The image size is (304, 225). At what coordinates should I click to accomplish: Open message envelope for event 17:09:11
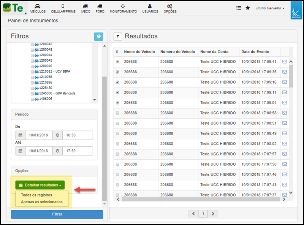pyautogui.click(x=284, y=92)
